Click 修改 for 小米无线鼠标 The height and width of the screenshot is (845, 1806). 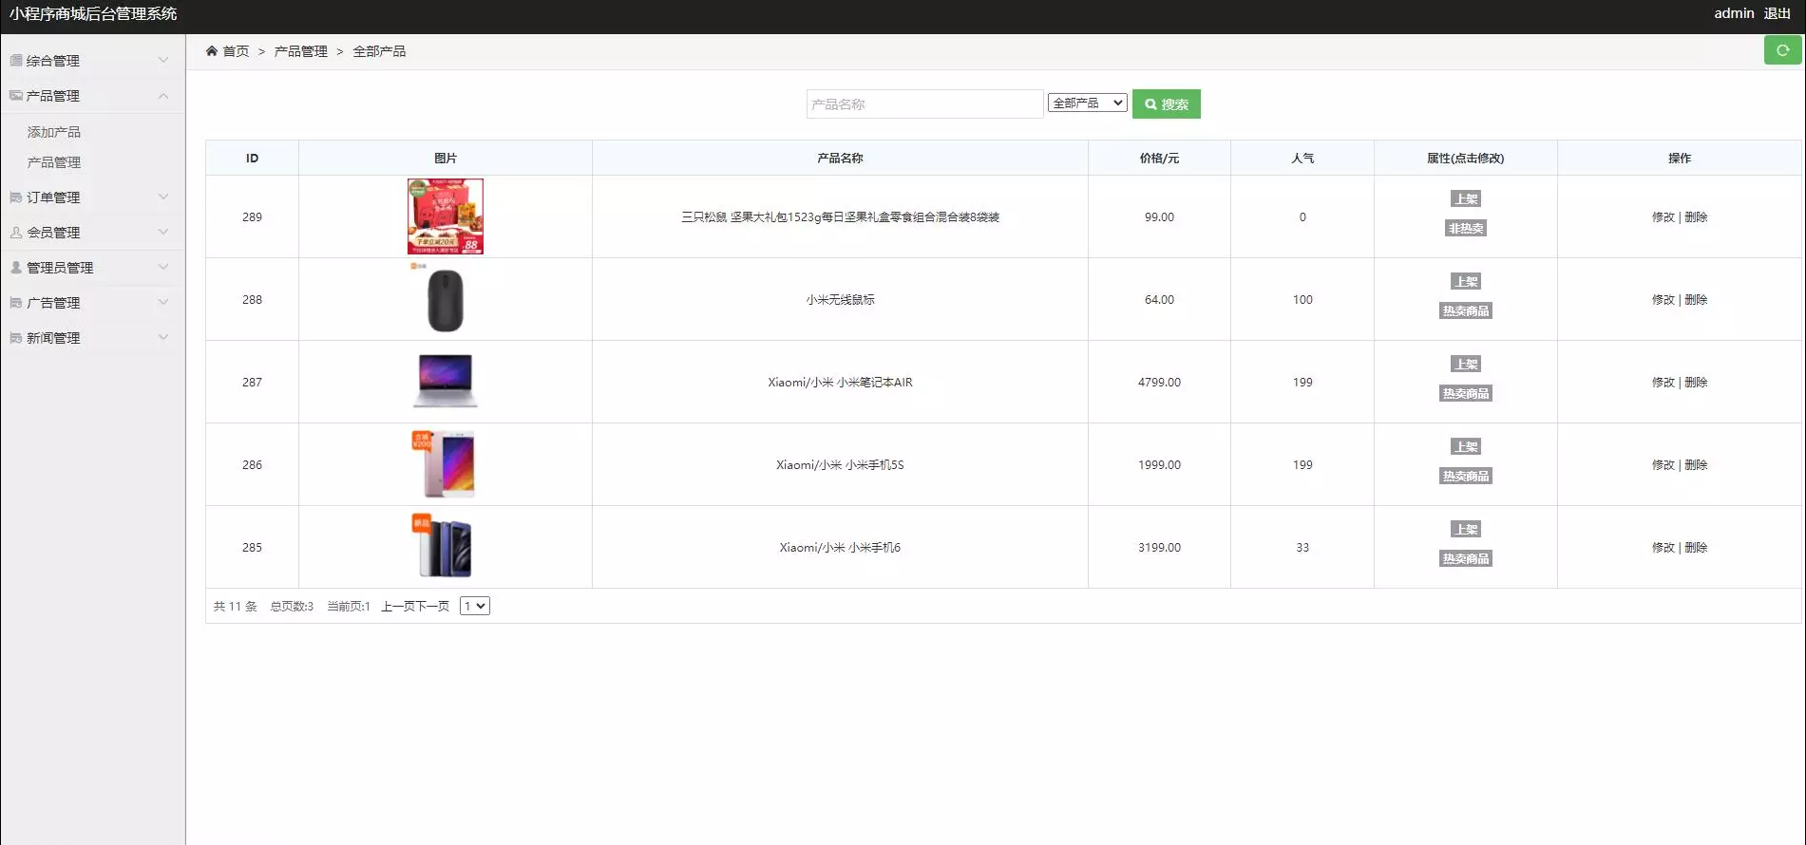tap(1663, 299)
